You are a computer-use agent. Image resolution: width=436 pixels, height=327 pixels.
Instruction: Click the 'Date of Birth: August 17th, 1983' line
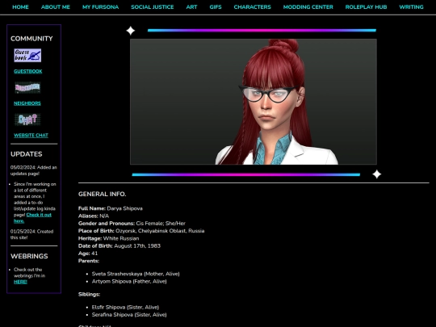[x=119, y=246]
